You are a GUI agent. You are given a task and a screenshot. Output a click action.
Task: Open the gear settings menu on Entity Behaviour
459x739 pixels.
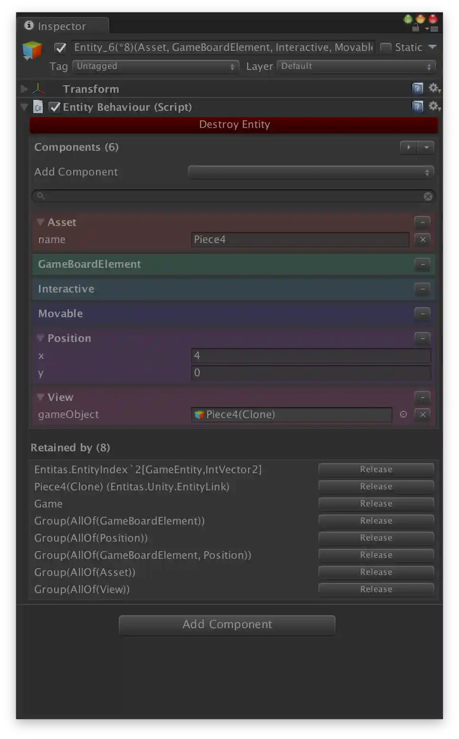(x=434, y=107)
